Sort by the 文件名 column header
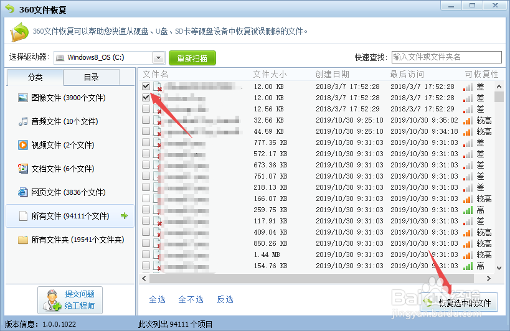The image size is (510, 331). pyautogui.click(x=156, y=75)
